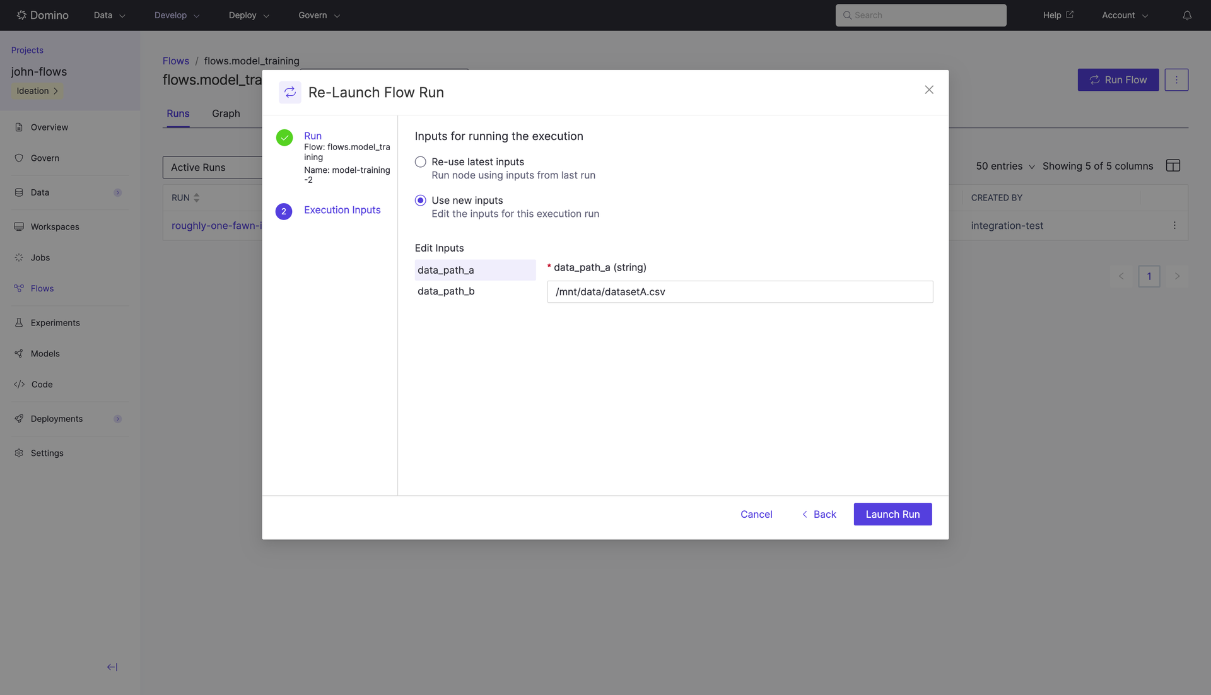This screenshot has width=1211, height=695.
Task: Open Experiments flask icon in sidebar
Action: (19, 322)
